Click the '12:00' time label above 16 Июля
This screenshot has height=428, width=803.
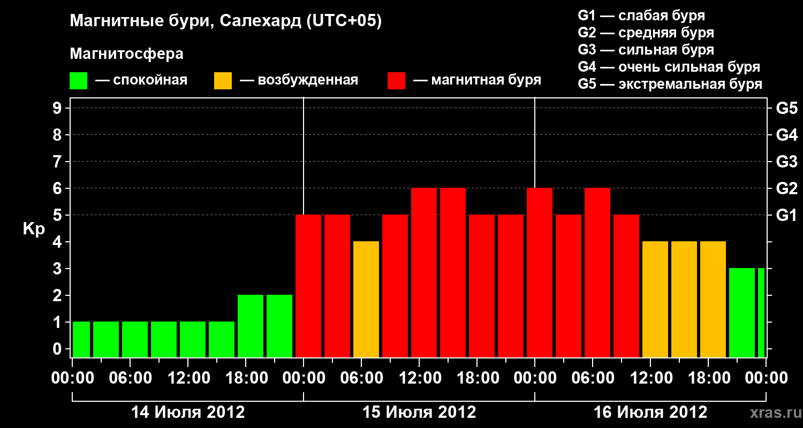650,378
